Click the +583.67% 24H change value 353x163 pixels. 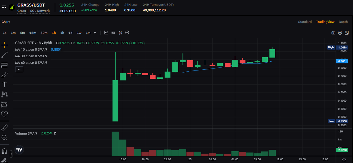[x=89, y=10]
